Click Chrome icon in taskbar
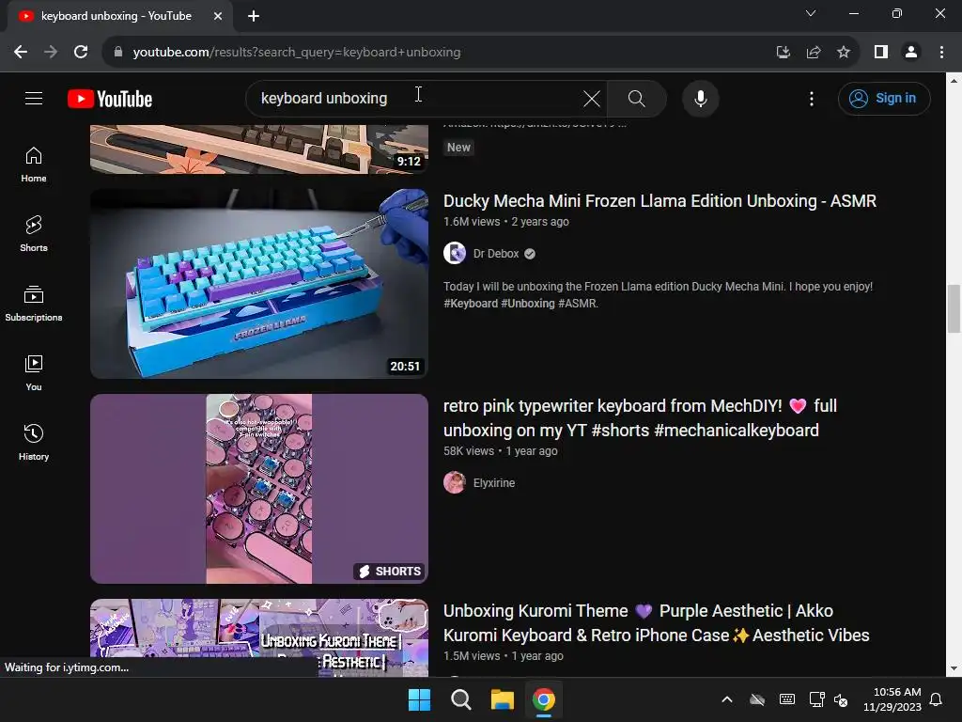Image resolution: width=962 pixels, height=722 pixels. tap(544, 699)
